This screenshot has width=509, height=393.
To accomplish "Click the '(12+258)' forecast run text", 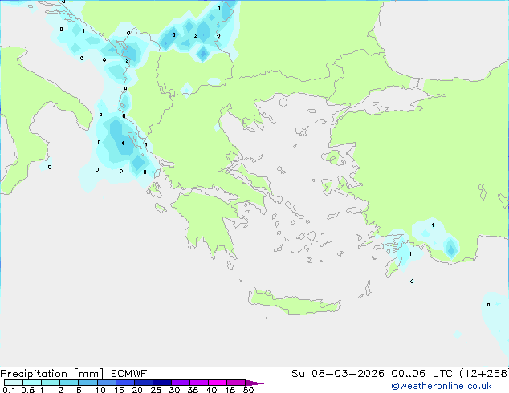I will point(484,374).
